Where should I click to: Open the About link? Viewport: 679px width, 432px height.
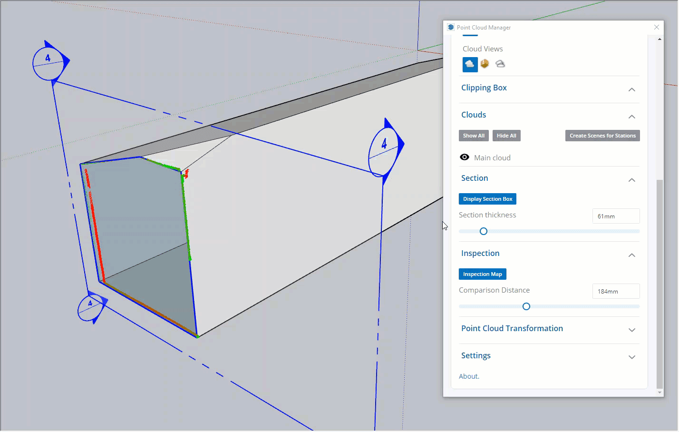point(469,376)
